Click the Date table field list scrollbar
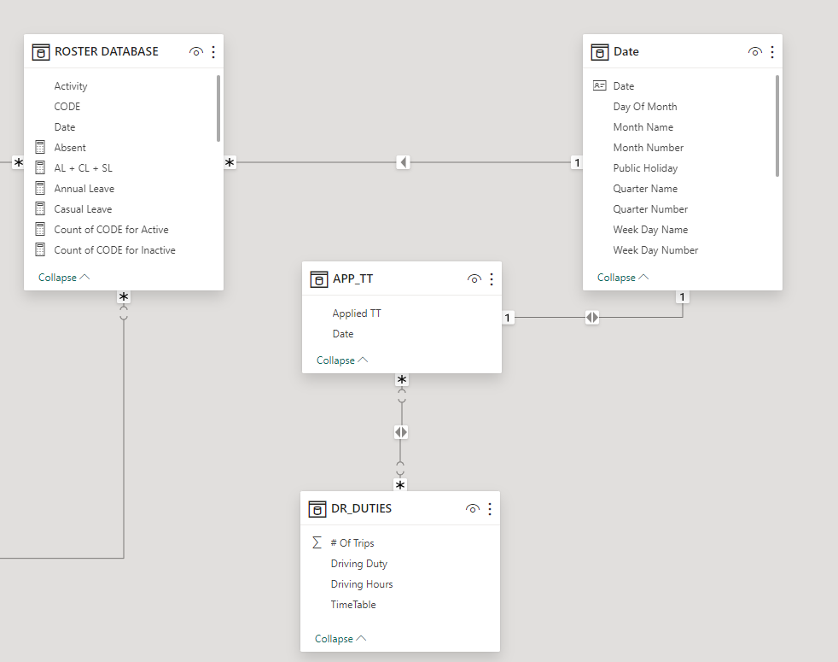This screenshot has width=838, height=662. coord(777,126)
